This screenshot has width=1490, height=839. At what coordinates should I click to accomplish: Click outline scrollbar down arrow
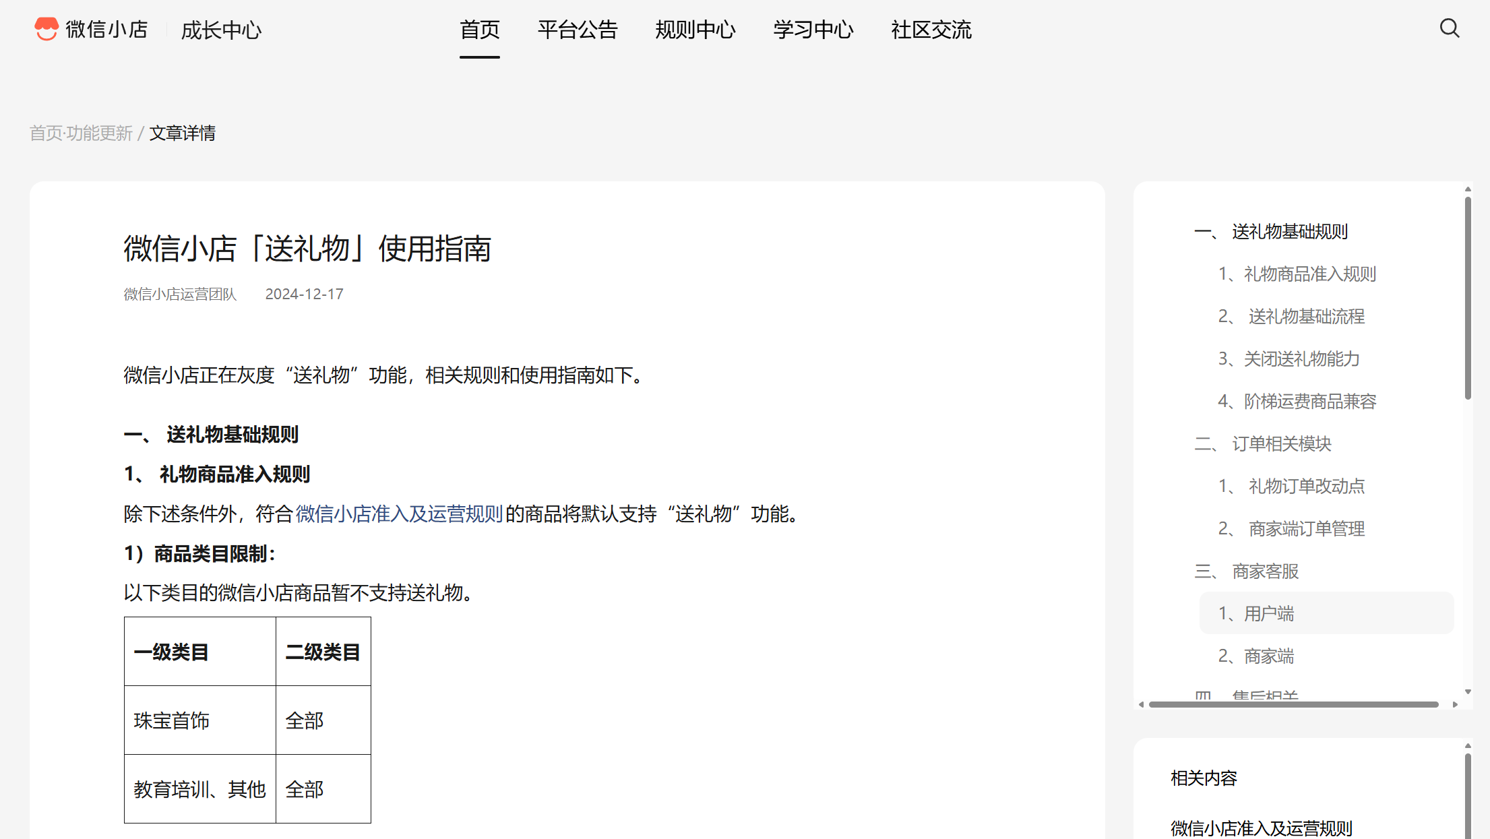1468,692
